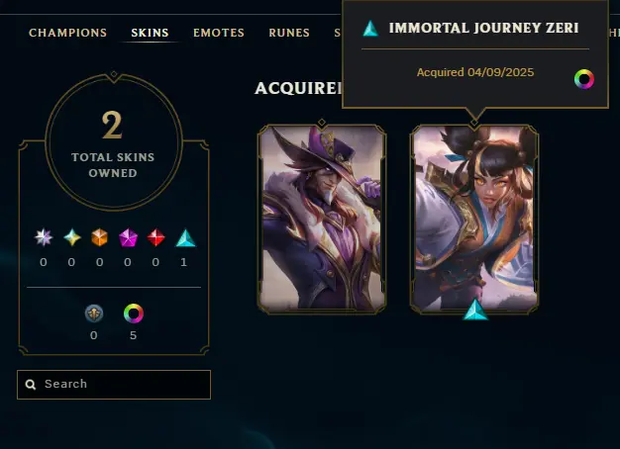This screenshot has height=449, width=620.
Task: Select the purple hat Twisted Fate skin card
Action: (x=322, y=219)
